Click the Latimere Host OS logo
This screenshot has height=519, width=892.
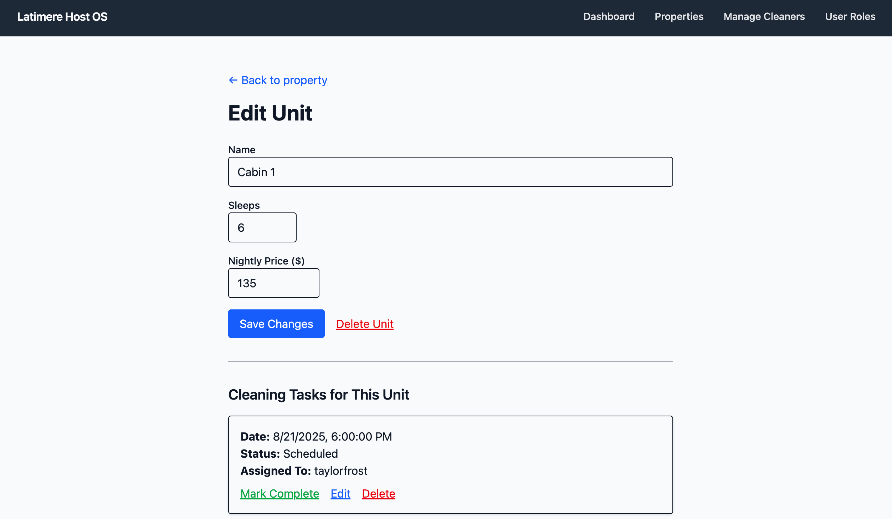pyautogui.click(x=62, y=17)
